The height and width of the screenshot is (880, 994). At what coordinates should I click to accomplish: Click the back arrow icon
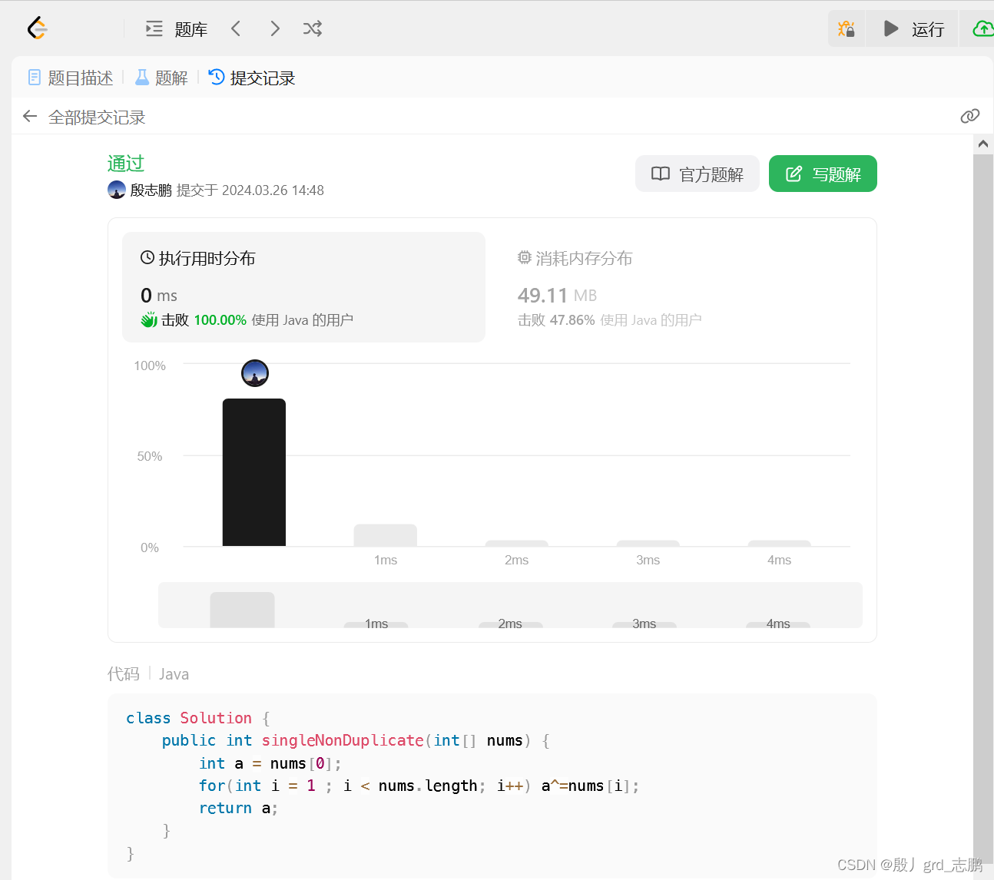pos(30,117)
